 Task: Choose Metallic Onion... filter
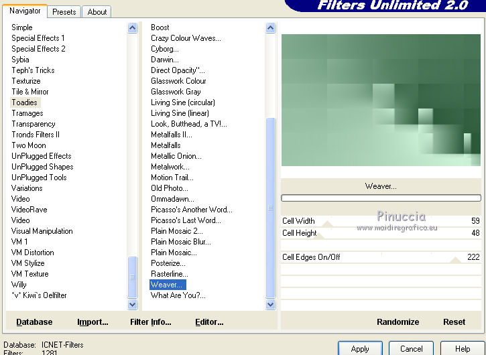coord(176,156)
